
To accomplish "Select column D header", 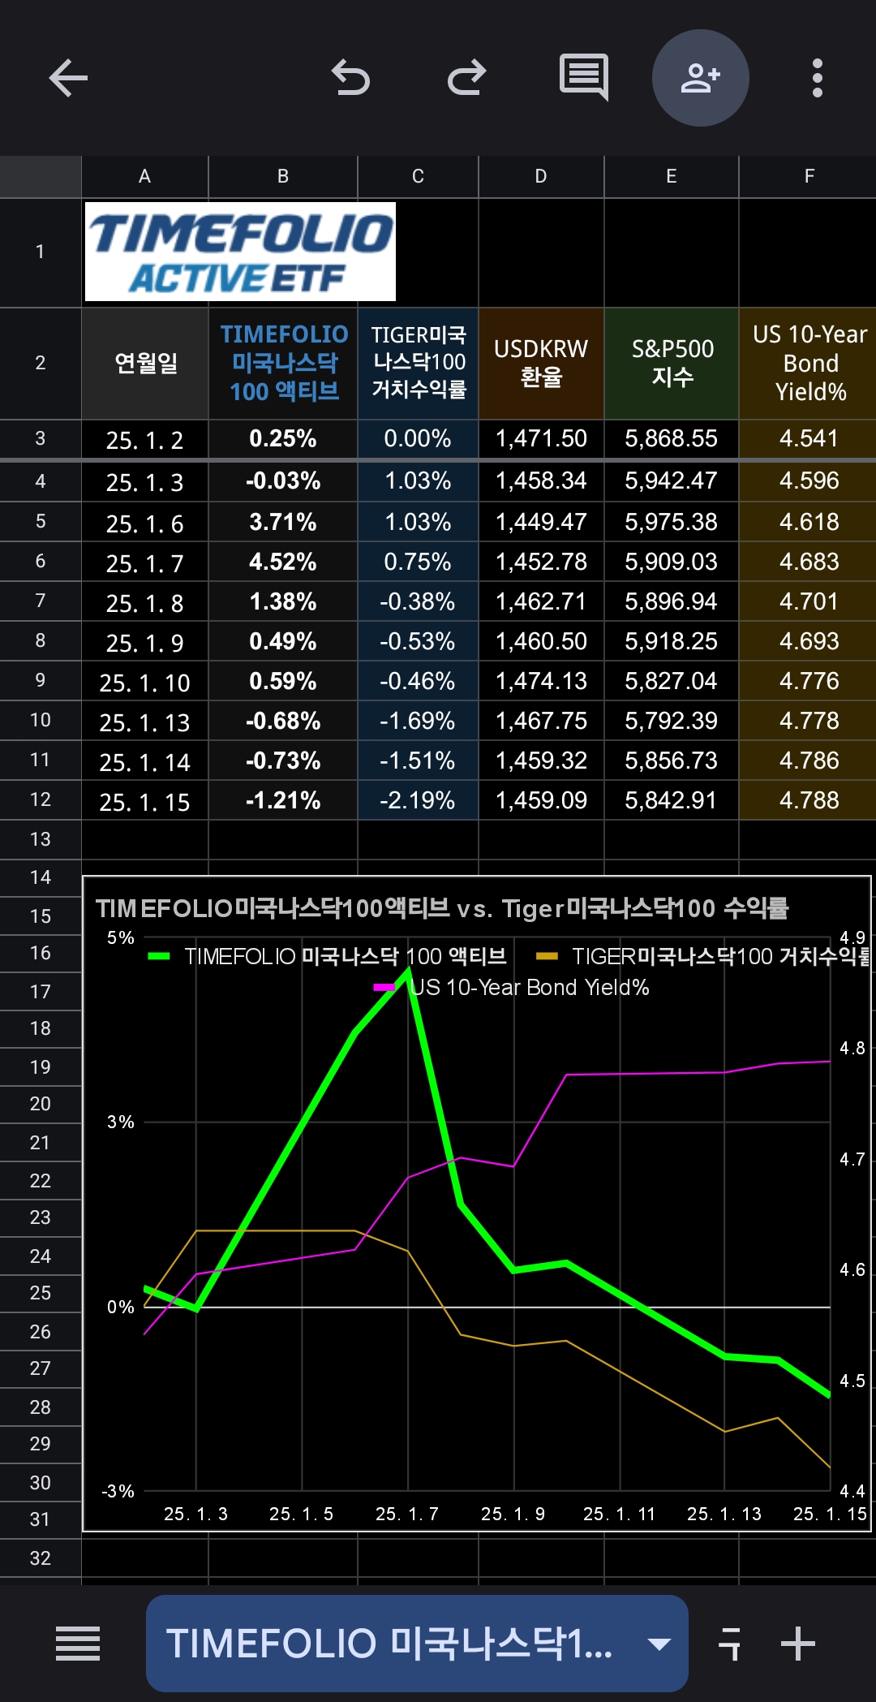I will click(541, 177).
